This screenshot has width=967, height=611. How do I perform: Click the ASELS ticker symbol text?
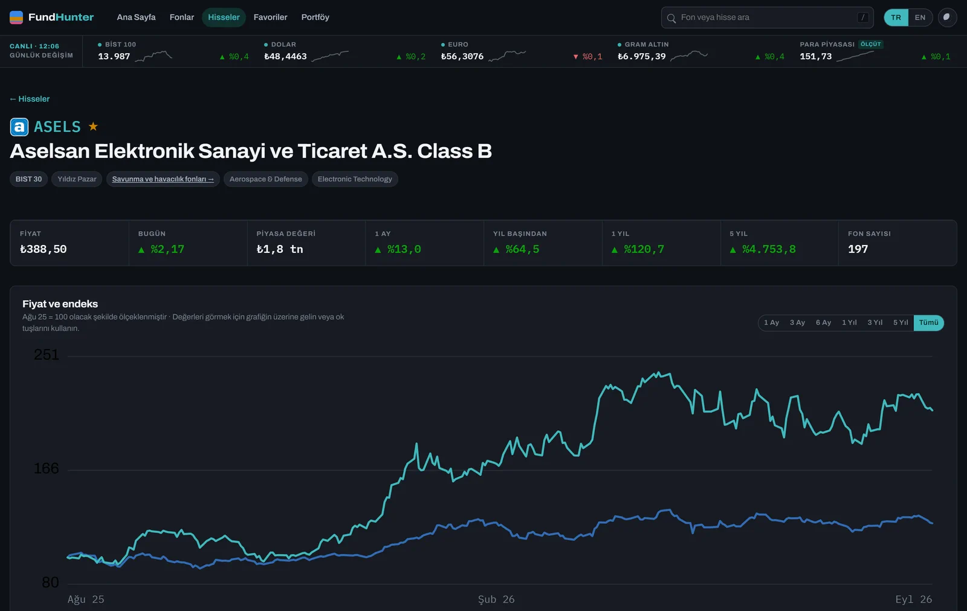tap(57, 126)
